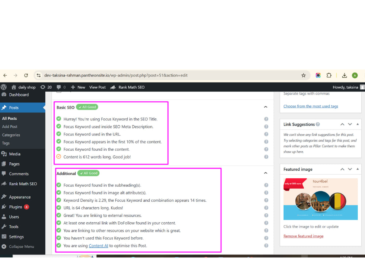The height and width of the screenshot is (273, 365).
Task: Open help for SEO Title keyword check
Action: tap(266, 119)
